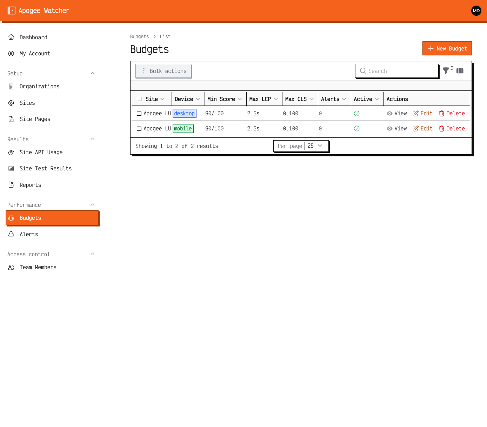Select the Apogee LU desktop row checkbox
This screenshot has height=427, width=487.
tap(139, 113)
